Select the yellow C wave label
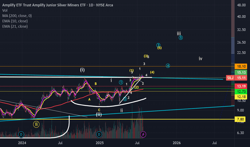This screenshot has height=147, width=250. [99, 110]
